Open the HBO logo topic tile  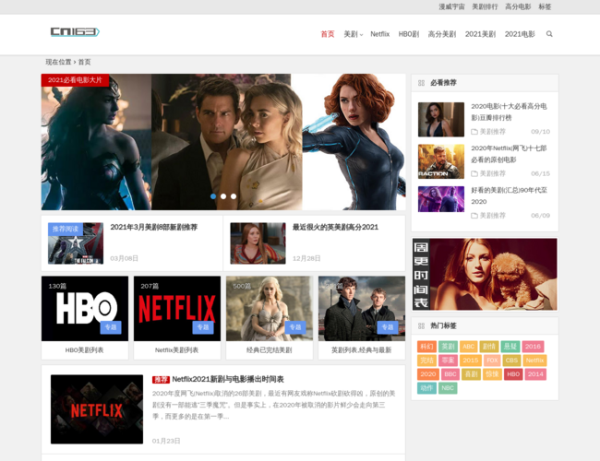pyautogui.click(x=85, y=308)
